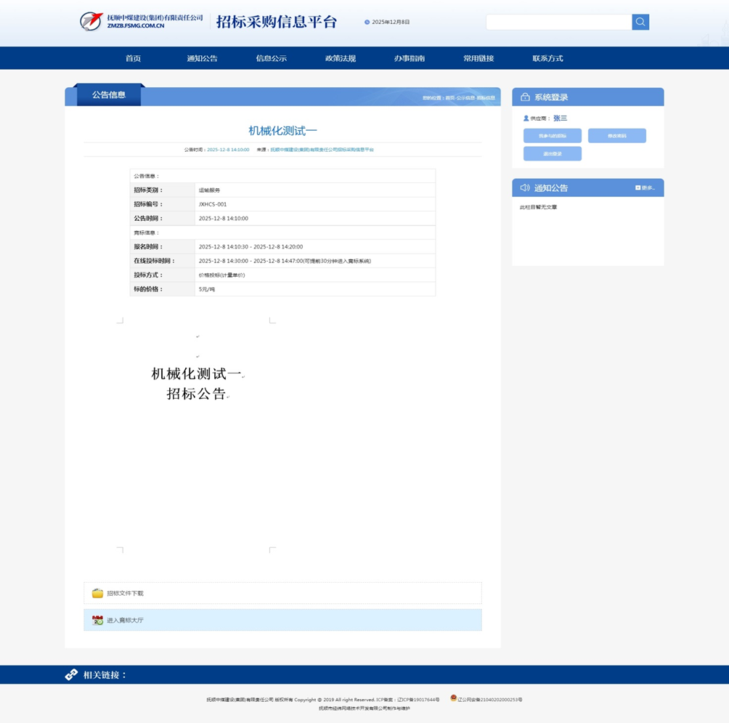729x723 pixels.
Task: Click the 价格投标(计量单价) bidding method value
Action: pos(221,275)
